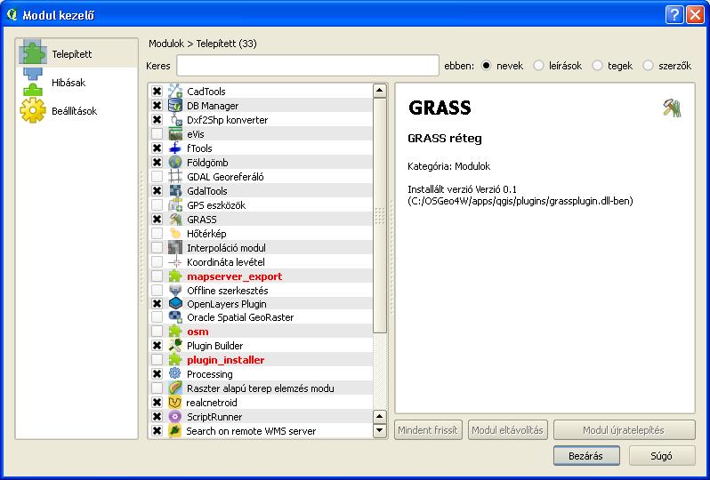
Task: Select the 'szerzők' search radio button
Action: [x=648, y=66]
